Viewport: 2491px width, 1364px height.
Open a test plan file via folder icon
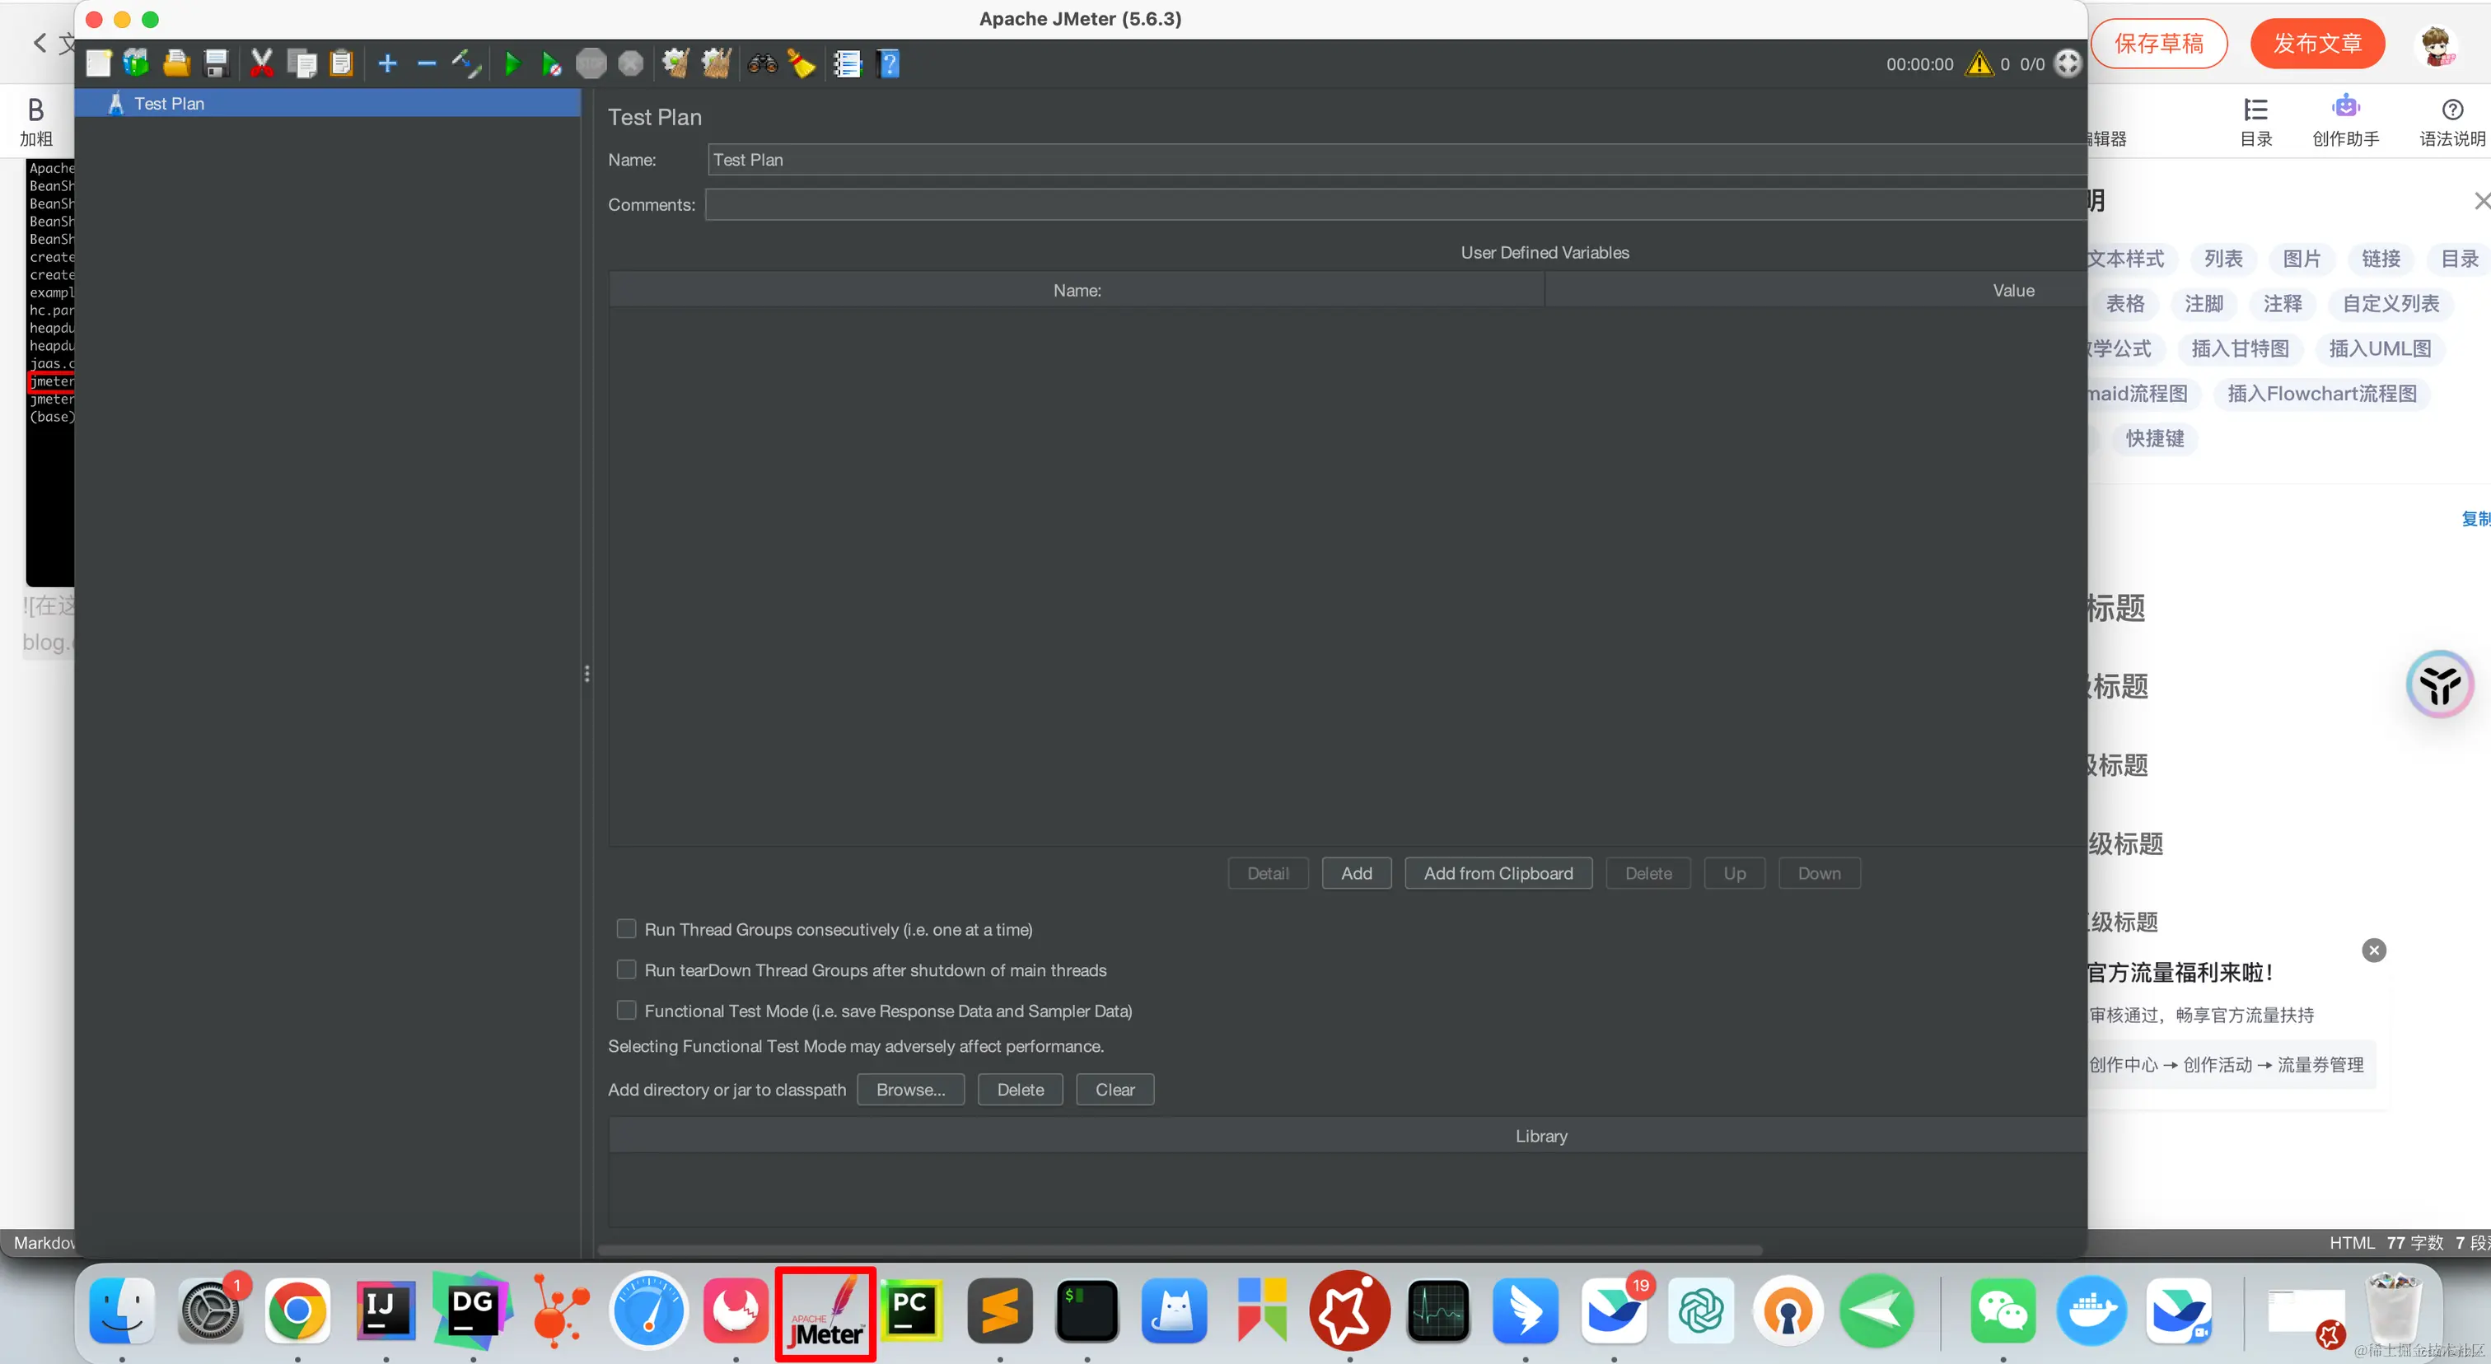(176, 63)
